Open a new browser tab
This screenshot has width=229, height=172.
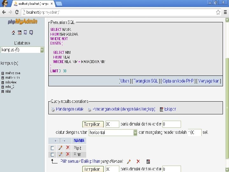pyautogui.click(x=59, y=4)
